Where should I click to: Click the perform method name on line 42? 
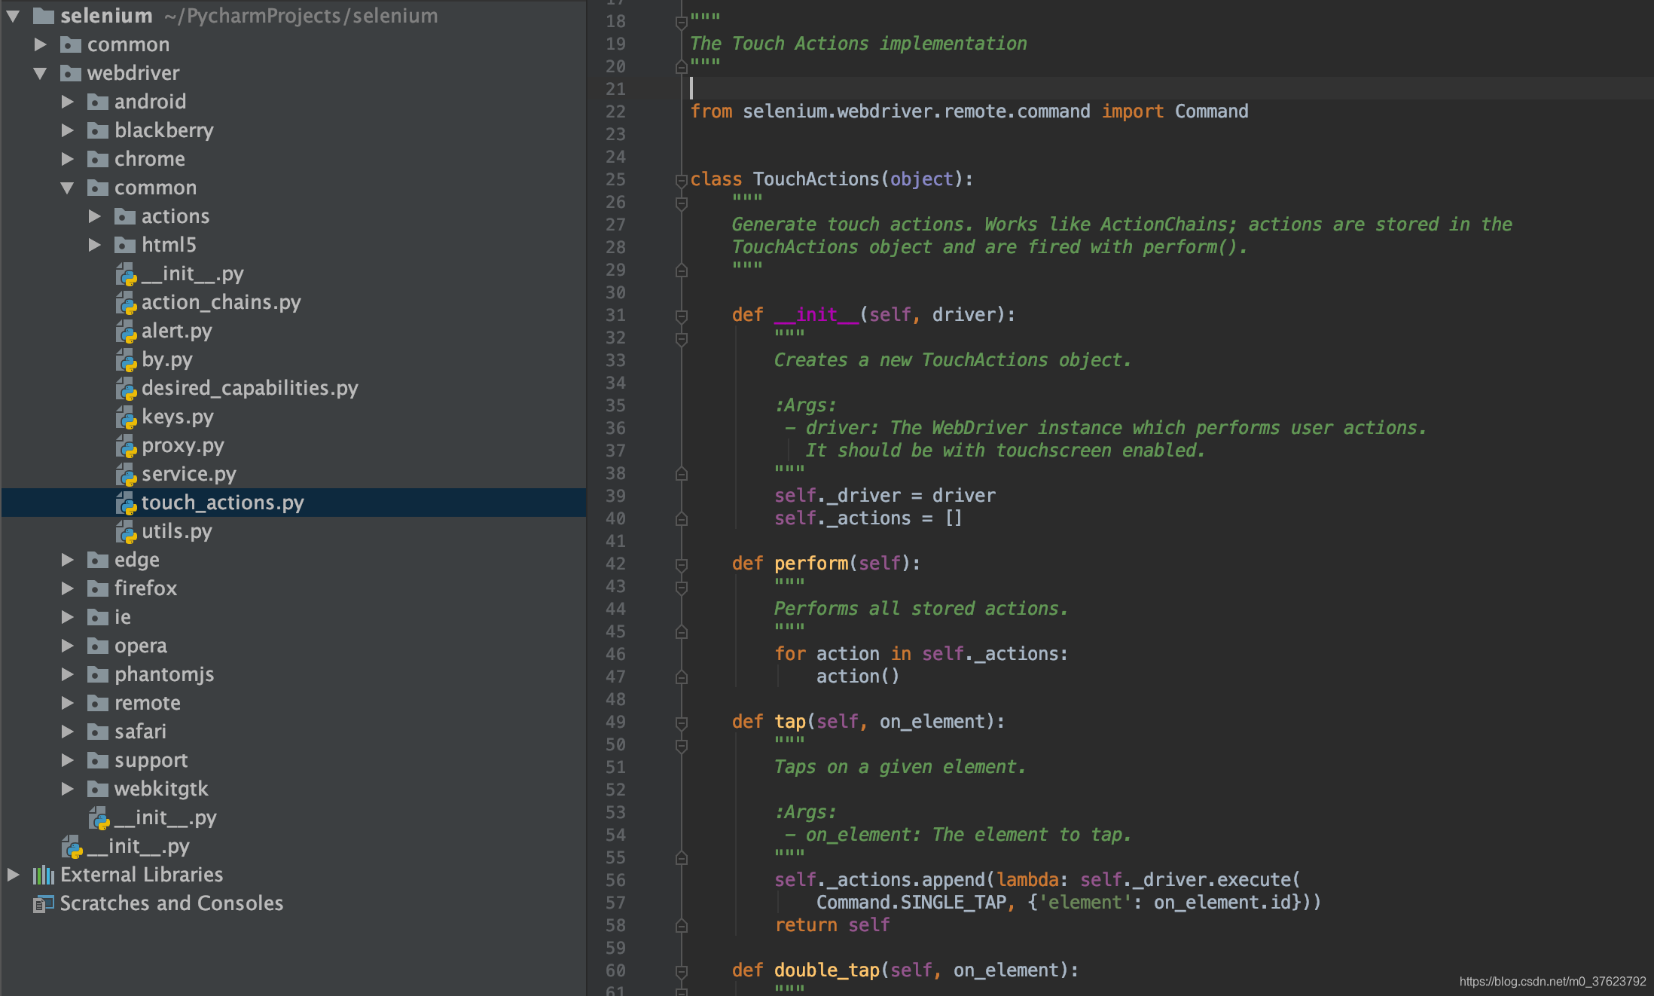[x=810, y=564]
